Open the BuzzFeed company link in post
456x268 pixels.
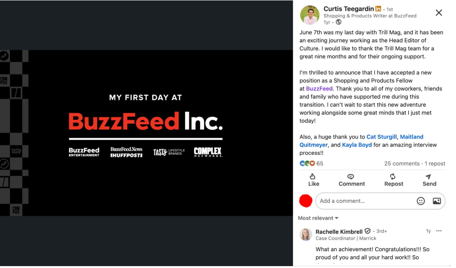click(x=319, y=89)
